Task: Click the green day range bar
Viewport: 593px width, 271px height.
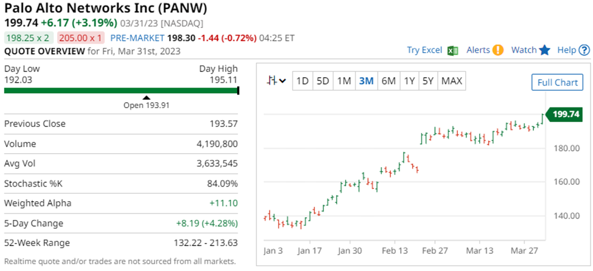Action: tap(122, 91)
